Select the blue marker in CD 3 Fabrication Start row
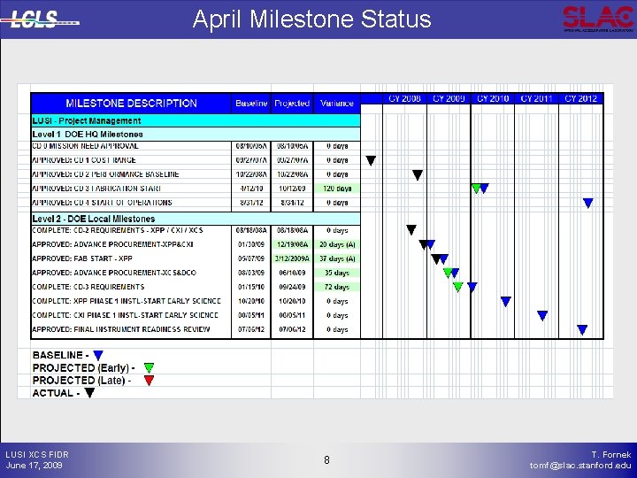Image resolution: width=637 pixels, height=478 pixels. [x=484, y=189]
